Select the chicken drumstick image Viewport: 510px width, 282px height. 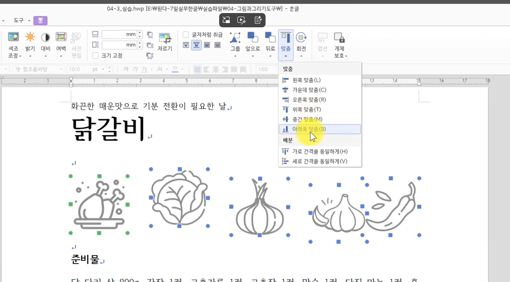coord(99,205)
